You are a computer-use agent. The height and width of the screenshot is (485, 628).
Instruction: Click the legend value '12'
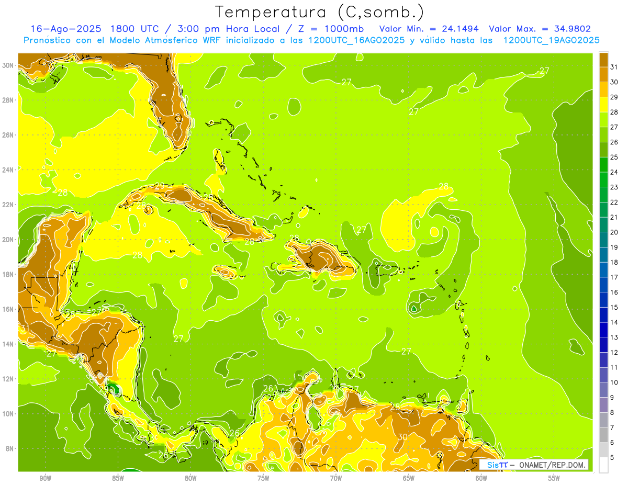(614, 352)
